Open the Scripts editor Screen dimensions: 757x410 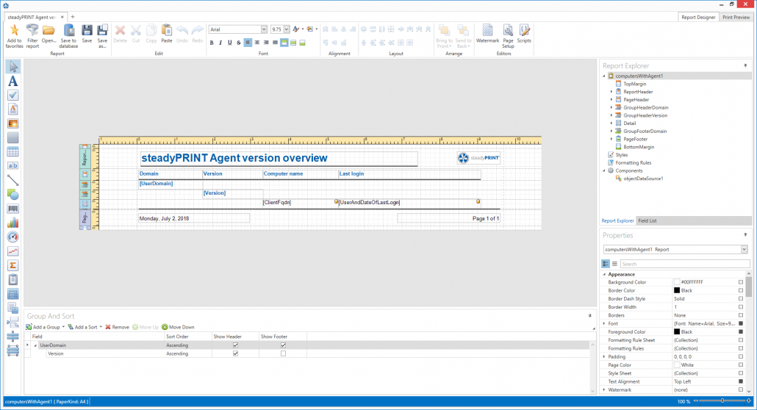(524, 34)
